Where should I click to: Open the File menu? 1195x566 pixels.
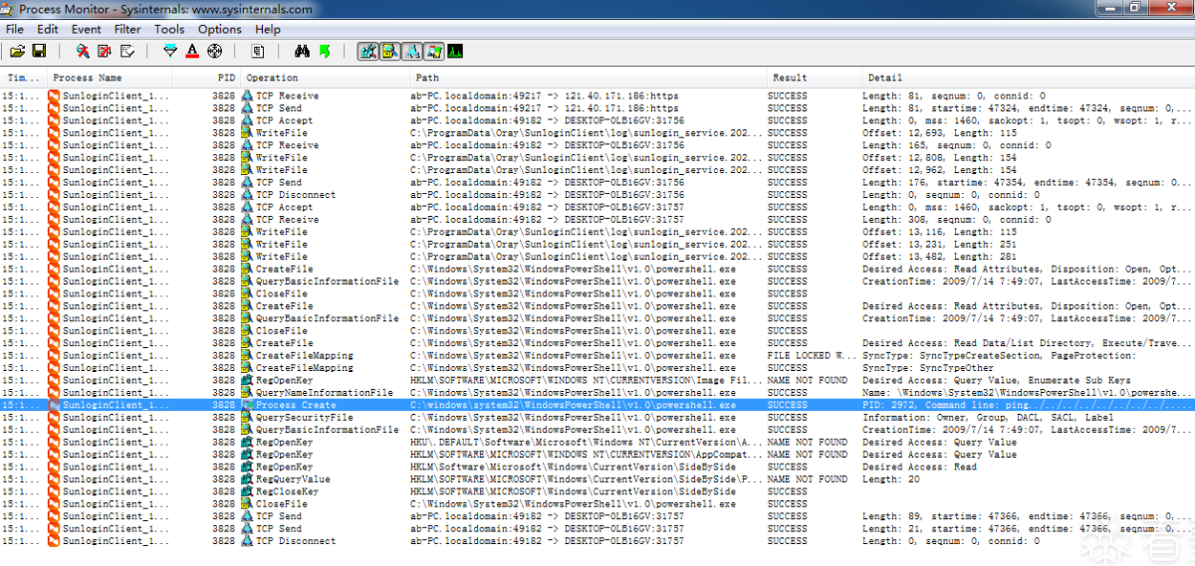pos(15,29)
